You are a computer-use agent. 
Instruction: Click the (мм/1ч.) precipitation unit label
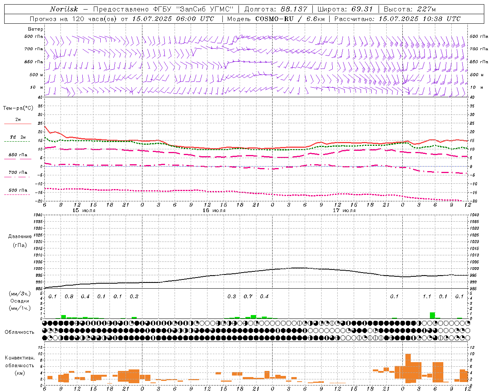point(20,308)
